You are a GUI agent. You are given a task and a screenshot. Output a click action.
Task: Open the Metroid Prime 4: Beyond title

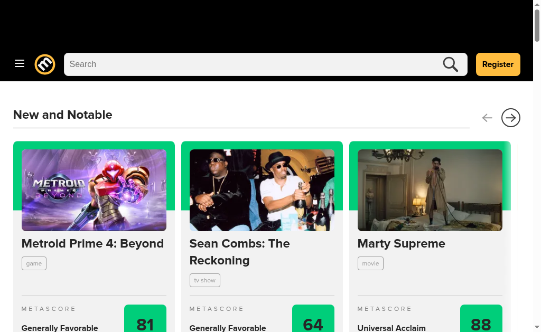pyautogui.click(x=92, y=243)
